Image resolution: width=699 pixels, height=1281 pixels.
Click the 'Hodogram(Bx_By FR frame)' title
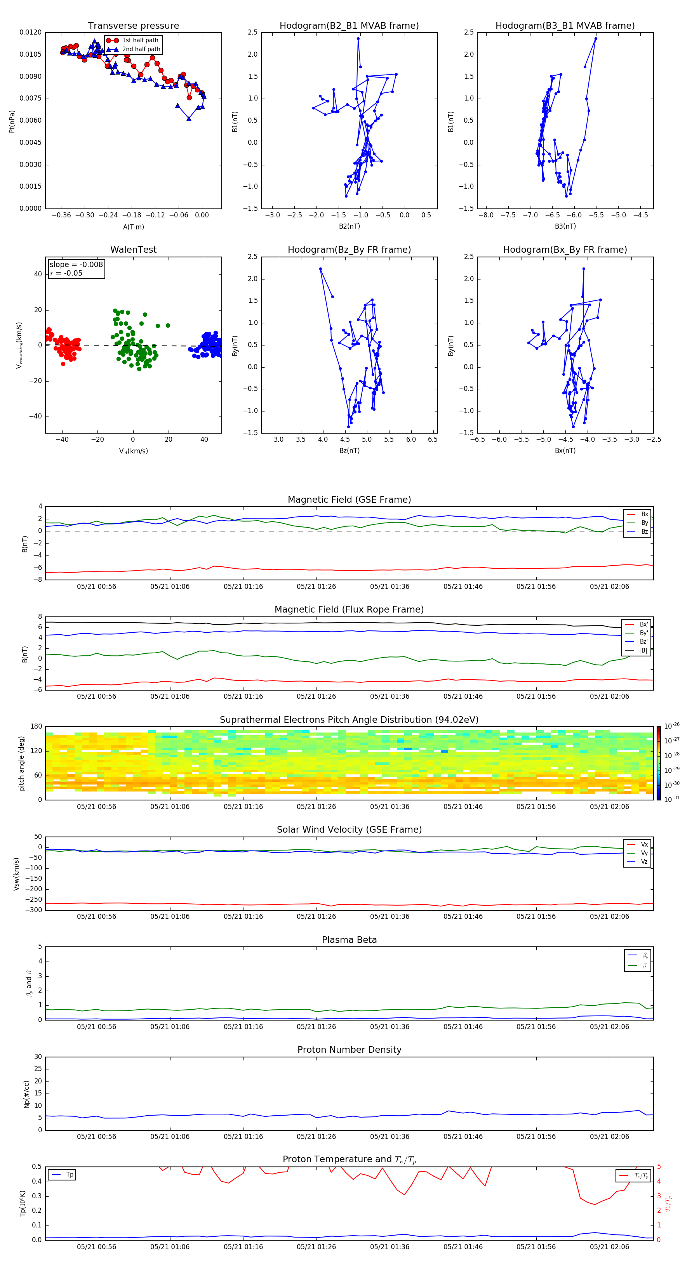(565, 250)
